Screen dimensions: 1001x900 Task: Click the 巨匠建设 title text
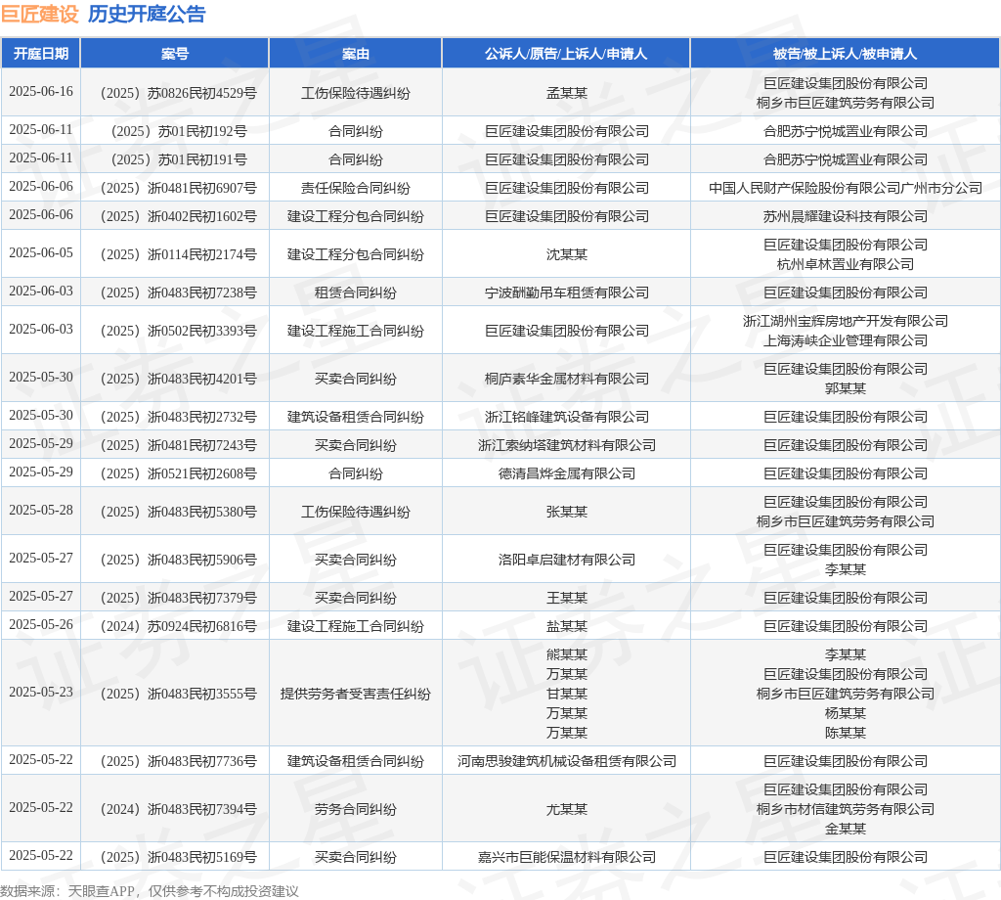click(39, 14)
